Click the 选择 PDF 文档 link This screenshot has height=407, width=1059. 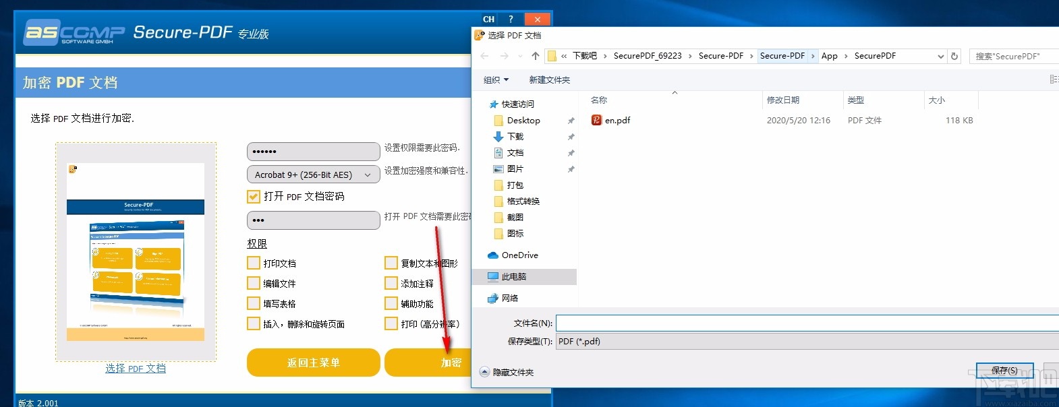(136, 369)
